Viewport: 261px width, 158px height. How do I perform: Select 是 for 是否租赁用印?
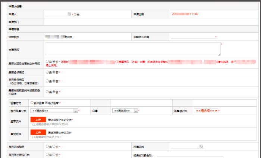pyautogui.click(x=47, y=81)
